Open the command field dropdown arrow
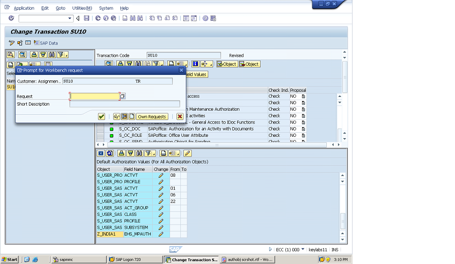This screenshot has width=455, height=264. [x=70, y=18]
